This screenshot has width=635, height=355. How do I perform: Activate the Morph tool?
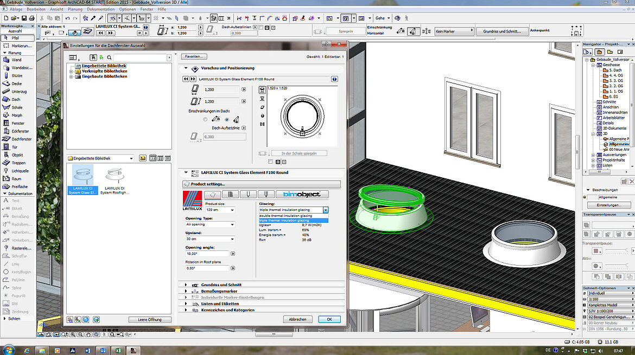tap(16, 114)
